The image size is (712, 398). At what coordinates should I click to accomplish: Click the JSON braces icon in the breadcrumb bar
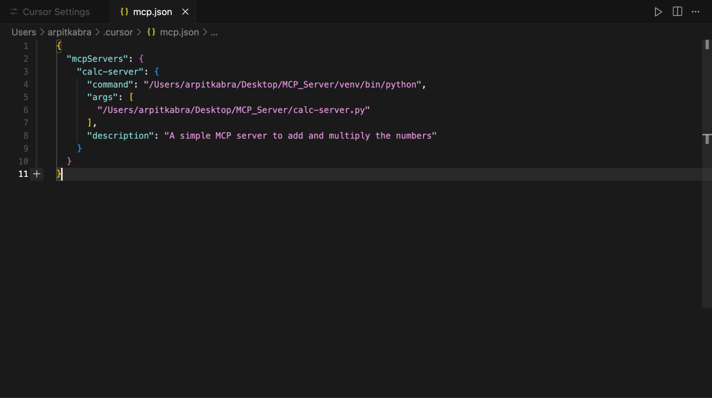coord(151,32)
